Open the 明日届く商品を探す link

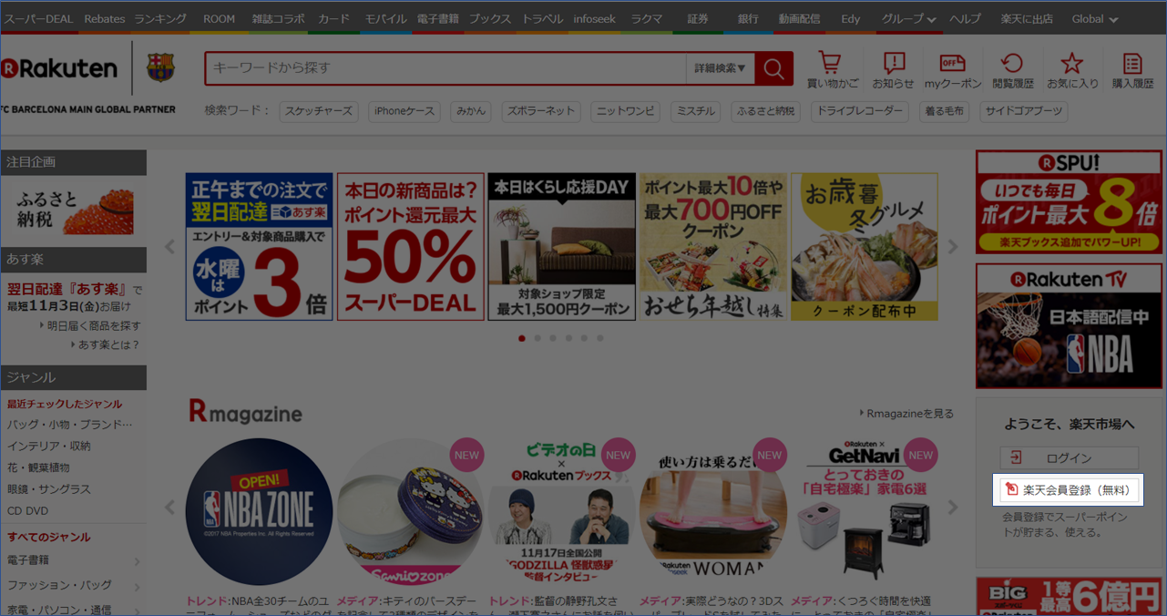(x=90, y=325)
